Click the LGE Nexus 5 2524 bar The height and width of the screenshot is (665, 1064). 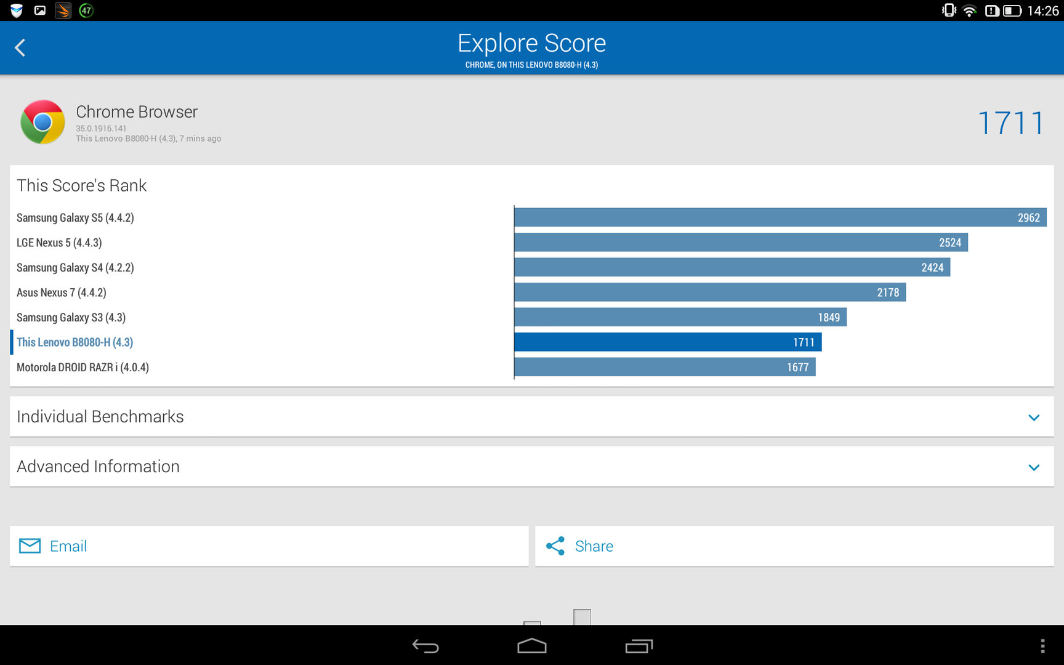pyautogui.click(x=741, y=243)
